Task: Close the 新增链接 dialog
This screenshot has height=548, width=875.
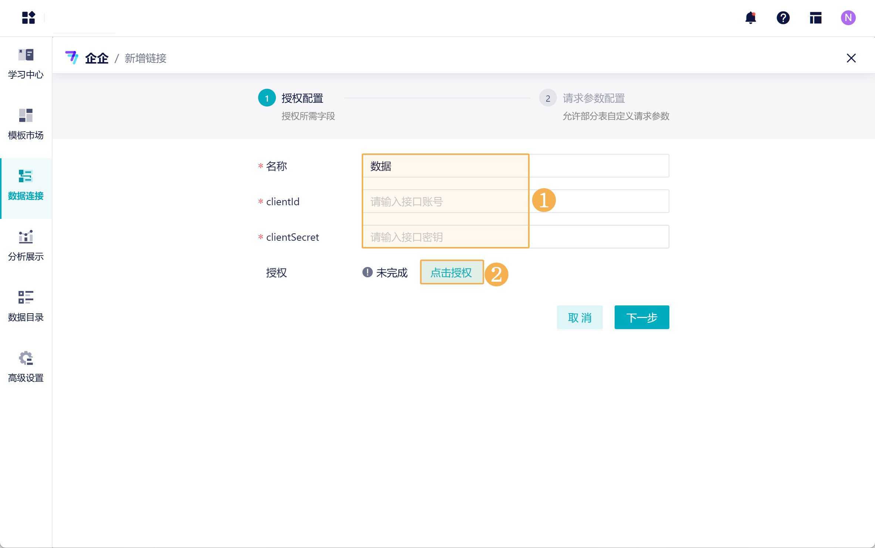Action: click(851, 58)
